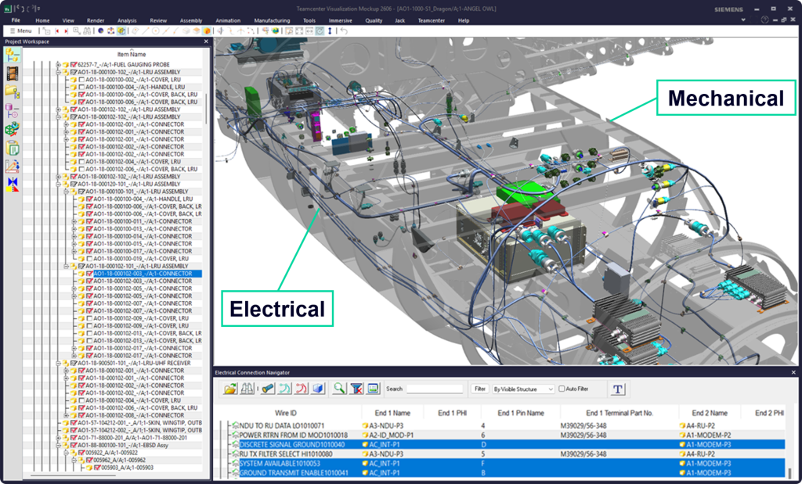Open the film strip animation sidebar icon
The width and height of the screenshot is (802, 484).
tap(13, 73)
